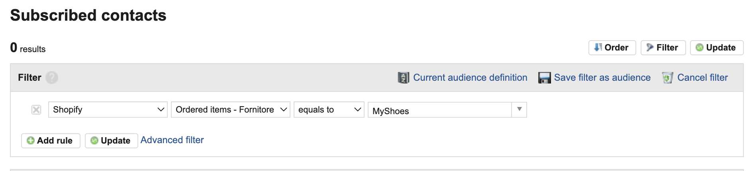Click the Current audience definition icon

point(404,78)
